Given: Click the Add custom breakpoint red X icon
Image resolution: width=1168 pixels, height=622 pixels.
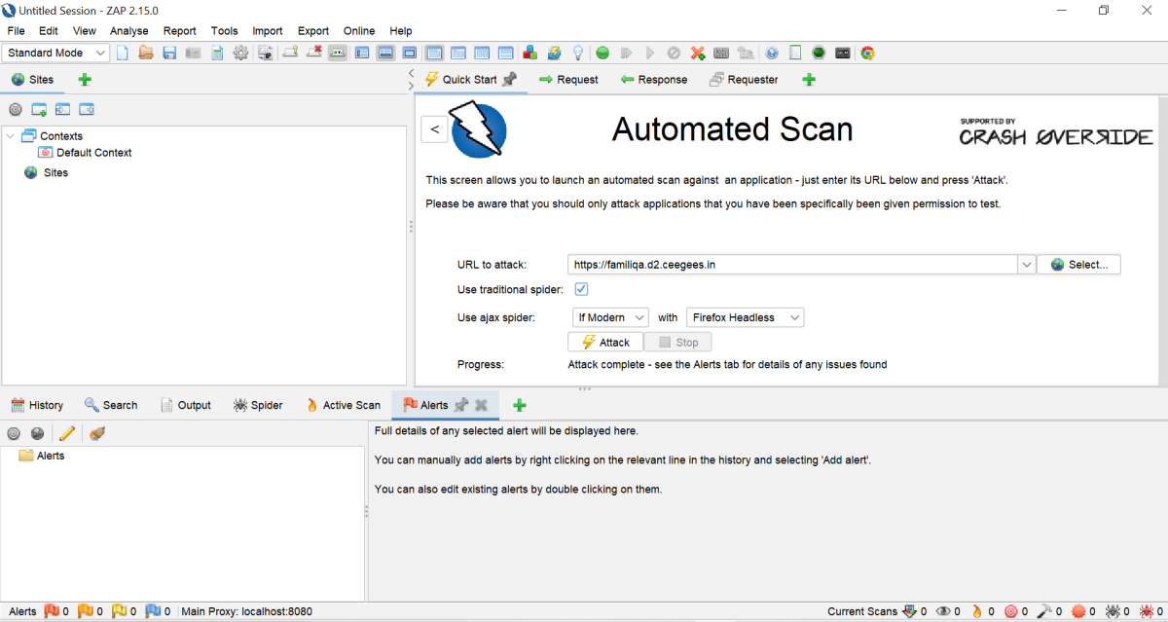Looking at the screenshot, I should coord(698,53).
